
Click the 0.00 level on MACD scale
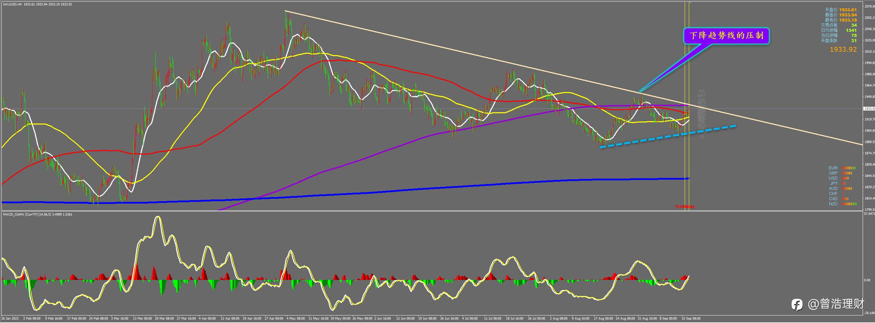click(867, 280)
